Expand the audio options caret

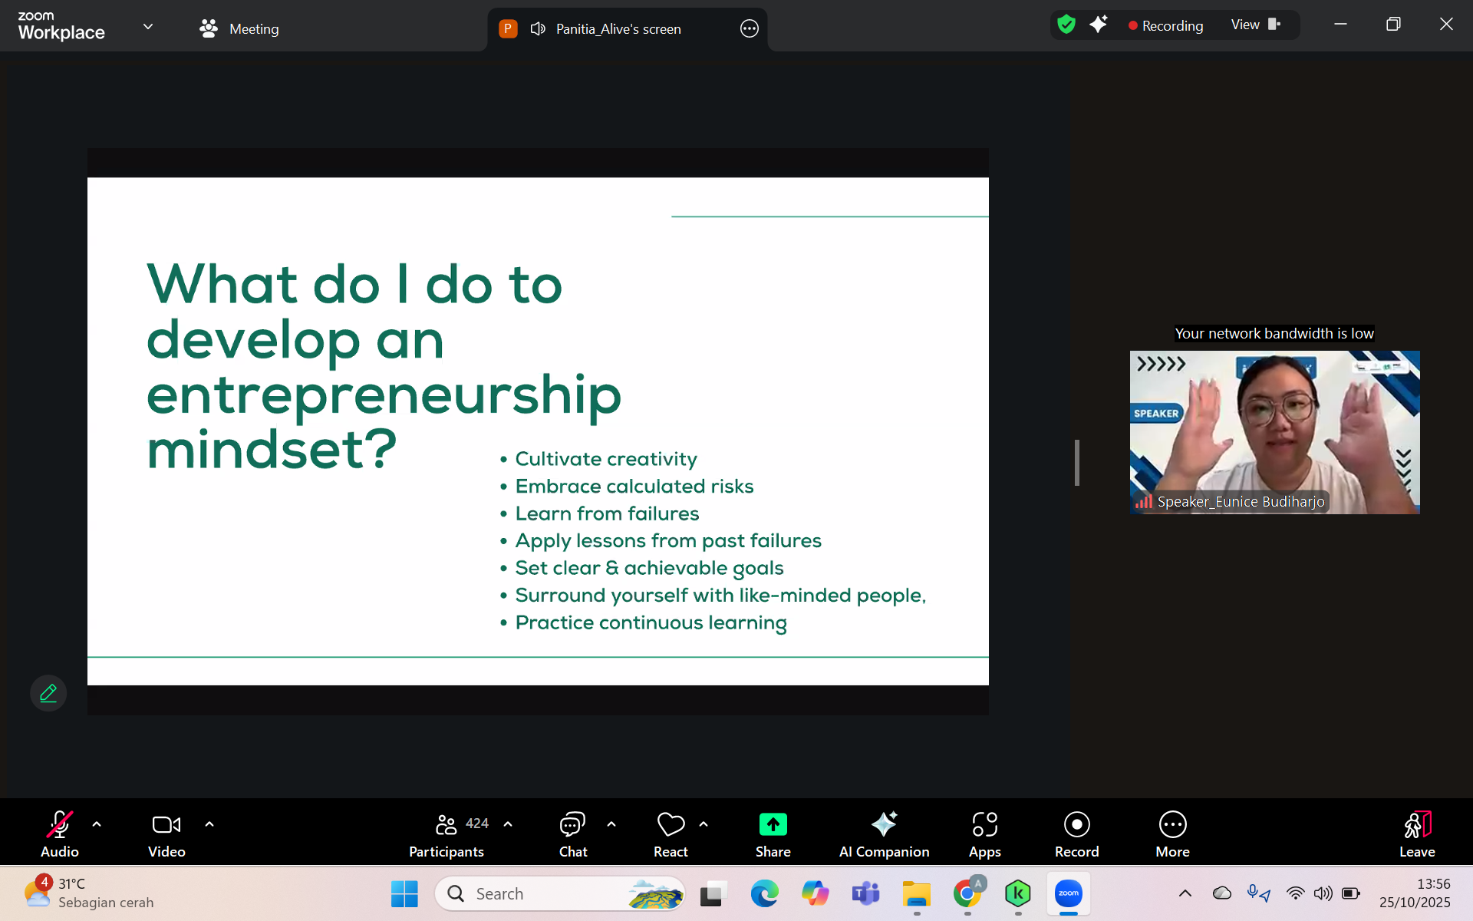pyautogui.click(x=97, y=824)
